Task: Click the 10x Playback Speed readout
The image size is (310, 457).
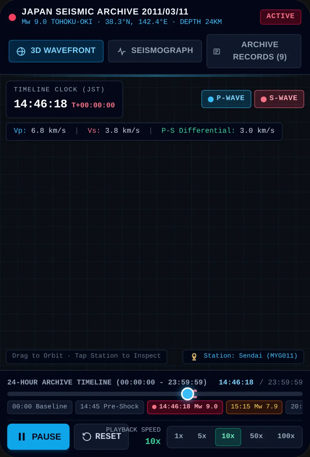Action: [x=153, y=441]
